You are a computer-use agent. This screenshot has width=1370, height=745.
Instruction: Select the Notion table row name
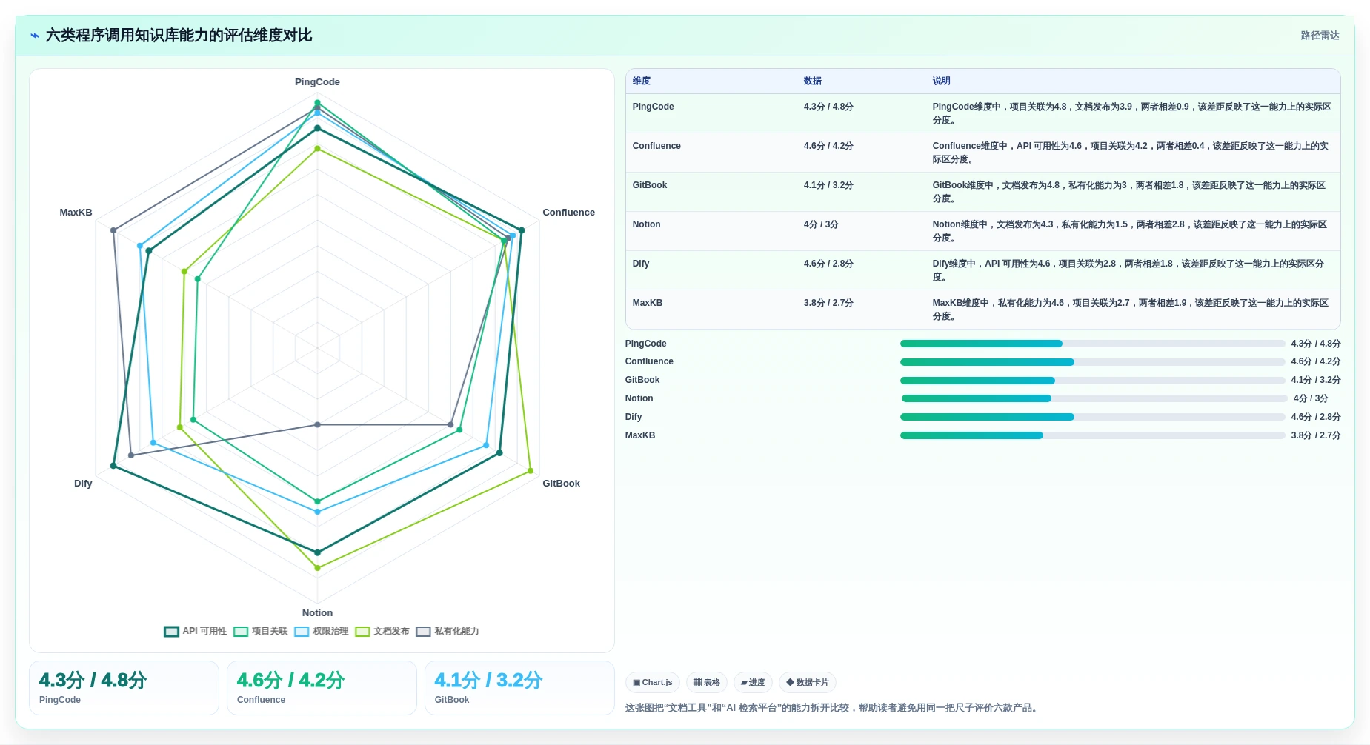(x=646, y=224)
